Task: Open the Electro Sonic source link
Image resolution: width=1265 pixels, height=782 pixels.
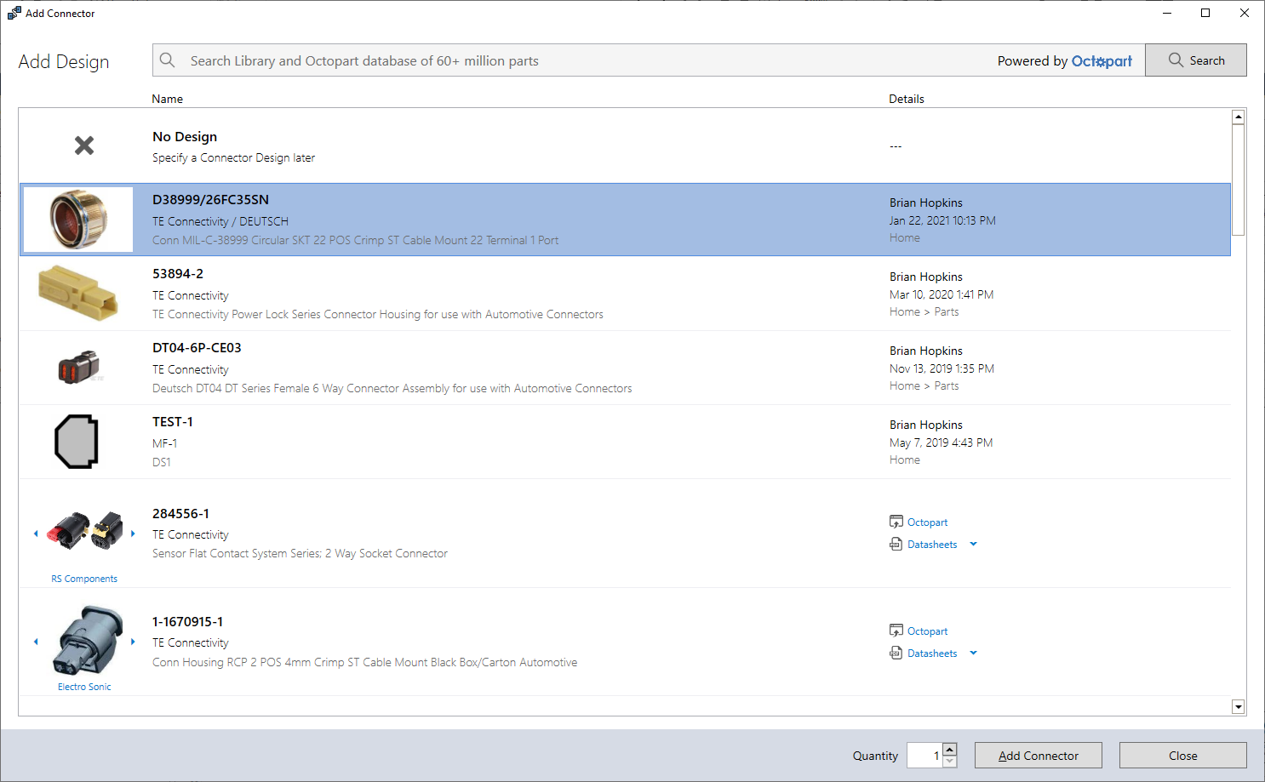Action: [x=84, y=687]
